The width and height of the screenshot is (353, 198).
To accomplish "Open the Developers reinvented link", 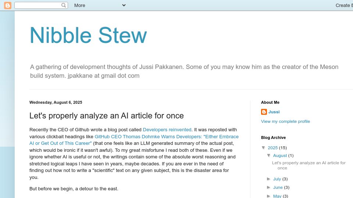I will pyautogui.click(x=167, y=130).
